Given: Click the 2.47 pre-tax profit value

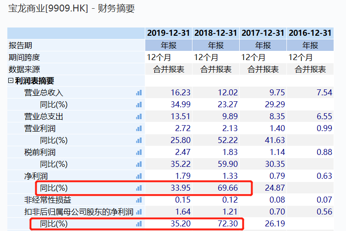Looking at the screenshot, I should [183, 152].
